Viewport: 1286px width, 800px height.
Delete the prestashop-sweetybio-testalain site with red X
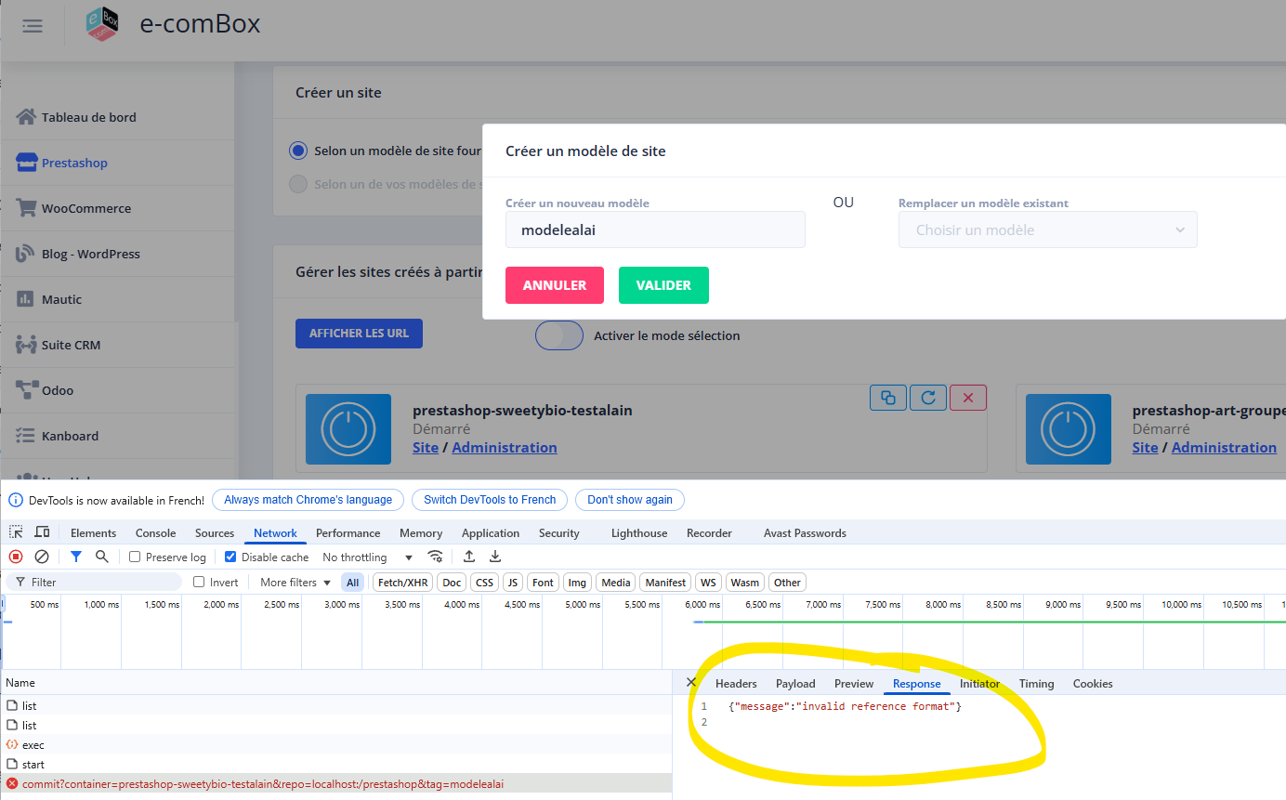(x=968, y=398)
